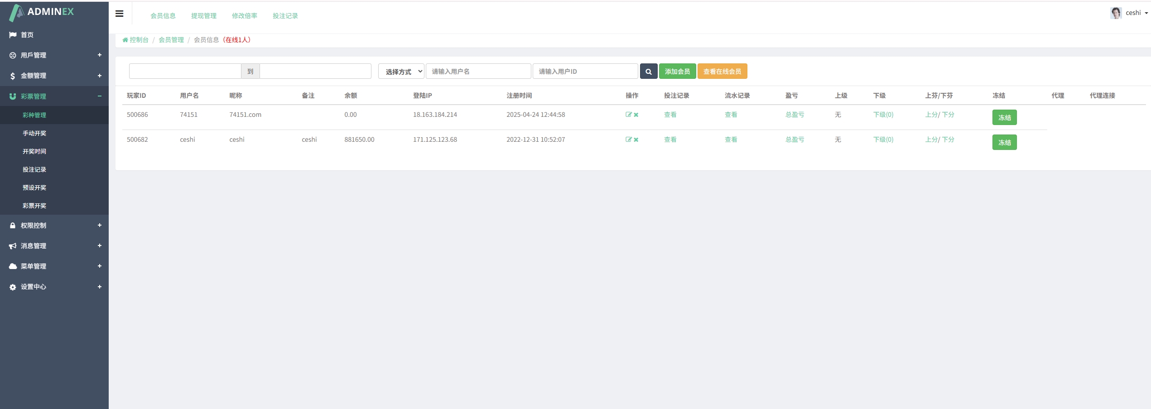The height and width of the screenshot is (409, 1151).
Task: Select 手动开奖 in the sidebar
Action: 34,133
